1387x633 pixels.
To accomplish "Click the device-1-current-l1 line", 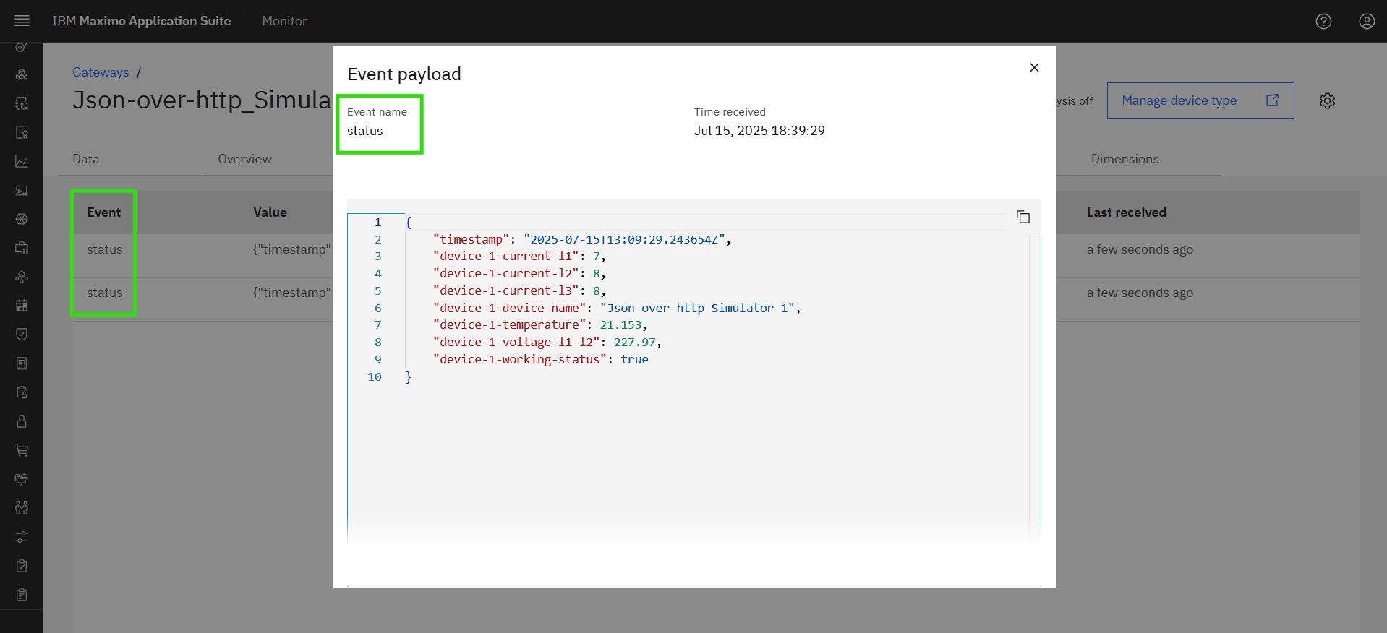I will [x=519, y=257].
